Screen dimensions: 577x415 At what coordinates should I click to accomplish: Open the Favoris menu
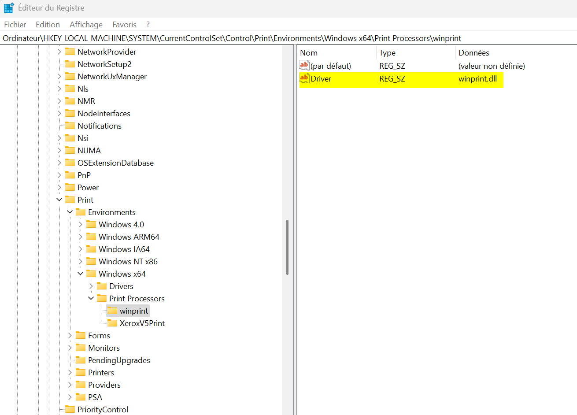point(124,25)
